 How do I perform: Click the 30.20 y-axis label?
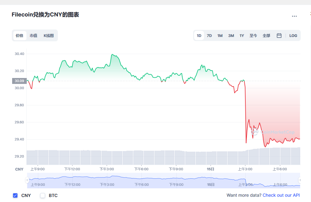19,71
